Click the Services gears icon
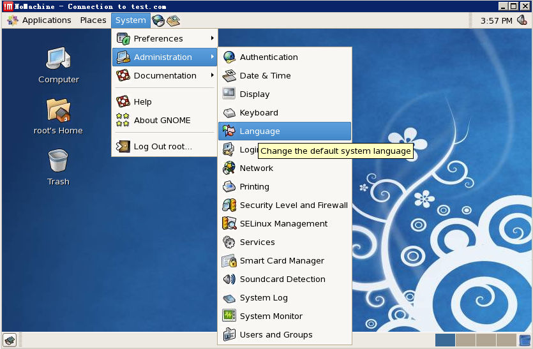This screenshot has width=533, height=349. click(229, 242)
